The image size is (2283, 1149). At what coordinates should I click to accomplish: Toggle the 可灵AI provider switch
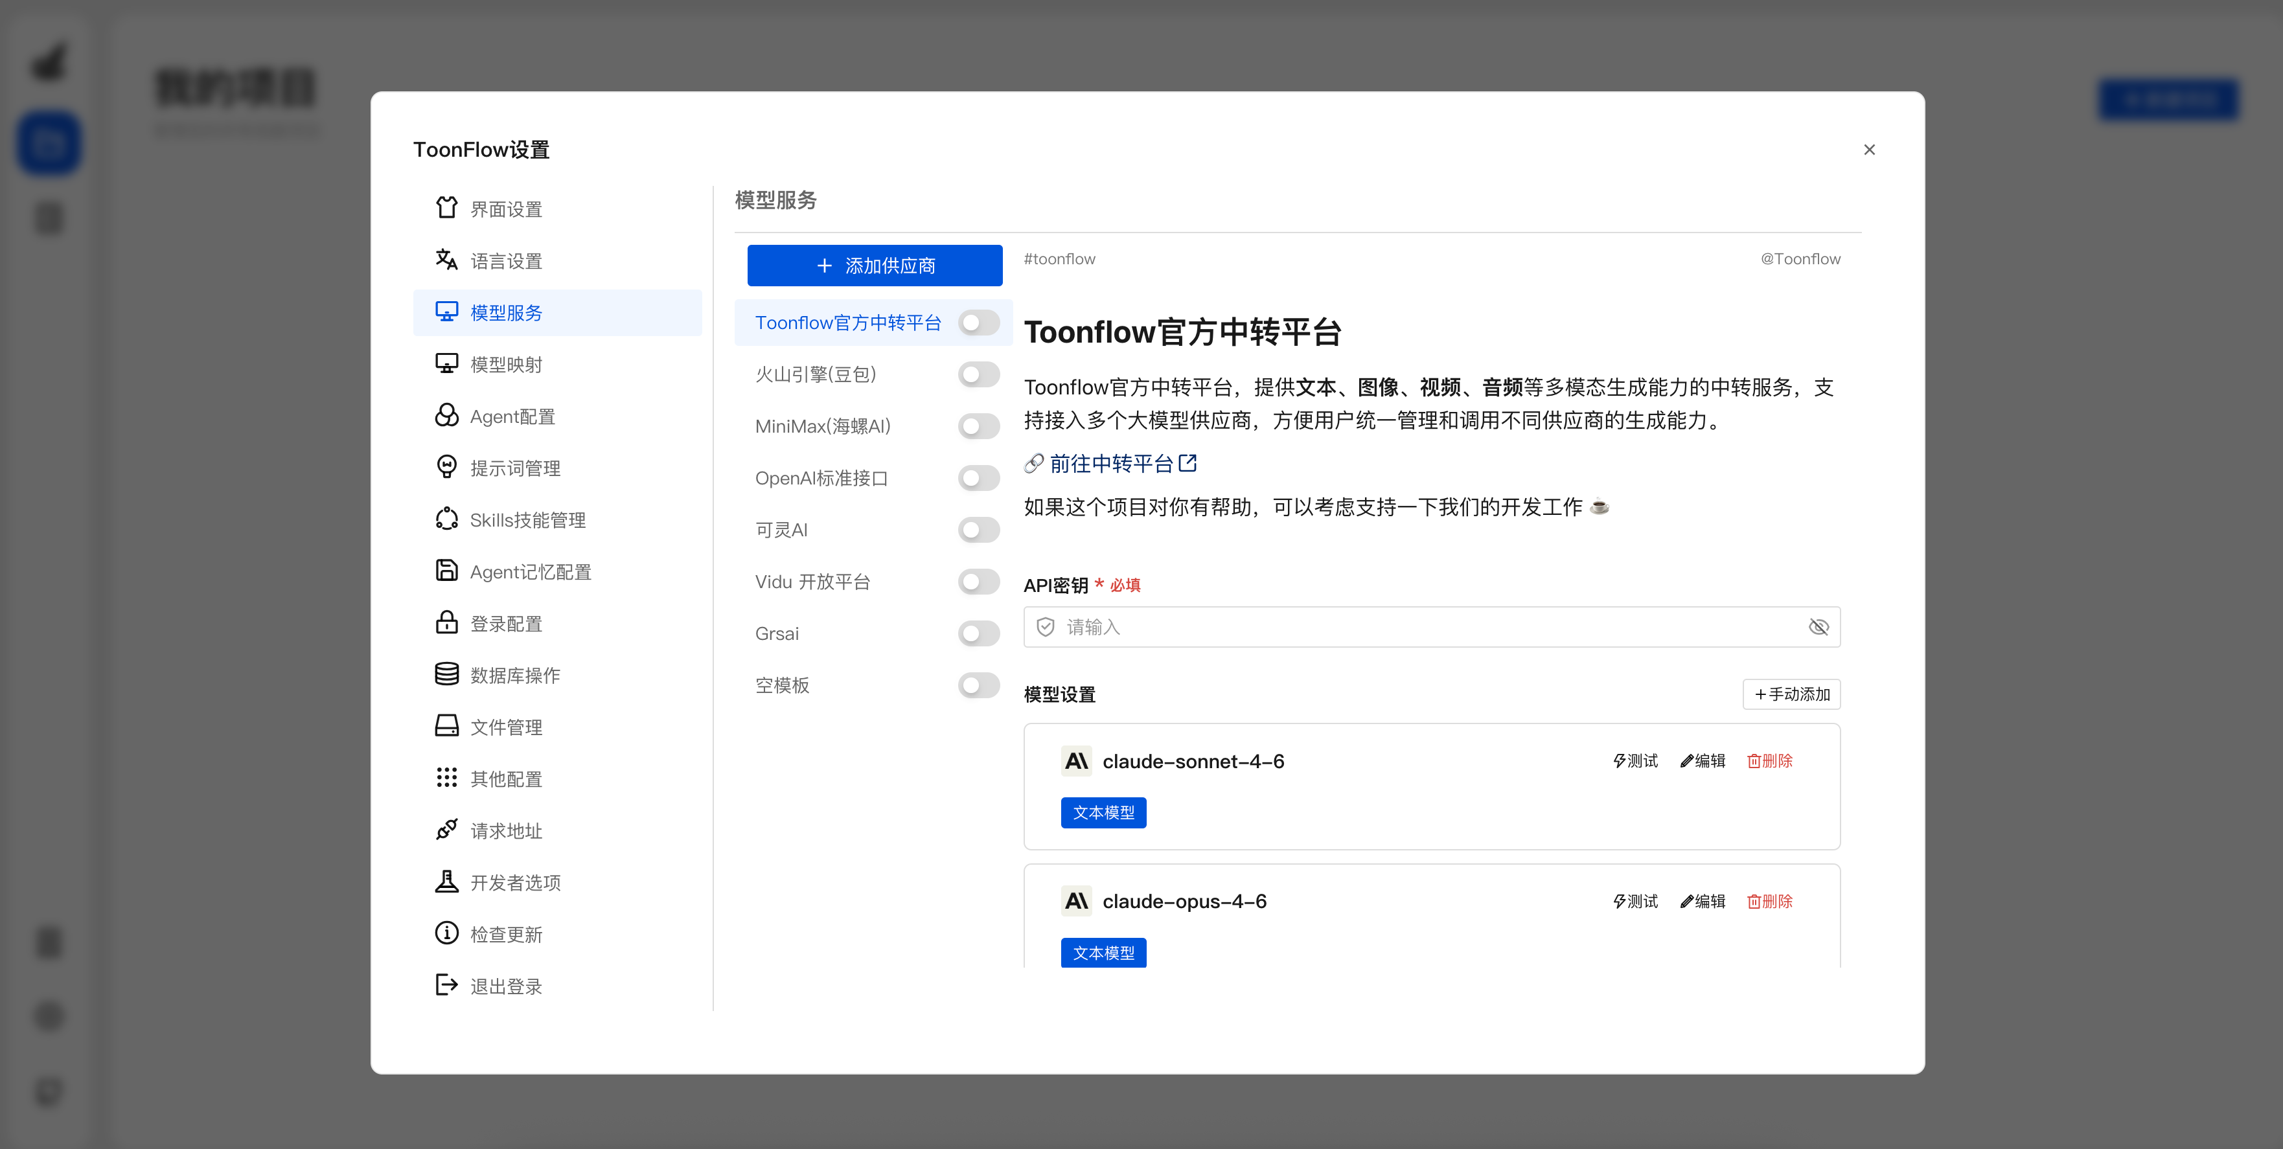pyautogui.click(x=980, y=530)
